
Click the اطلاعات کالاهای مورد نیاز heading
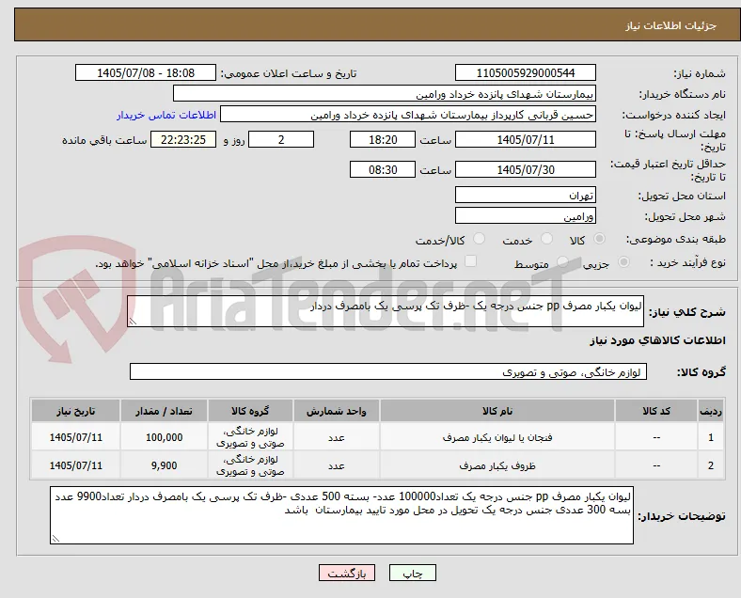(x=657, y=340)
